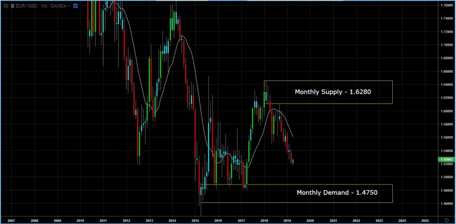Click the 2021 label on time axis
This screenshot has width=456, height=224.
coord(333,220)
